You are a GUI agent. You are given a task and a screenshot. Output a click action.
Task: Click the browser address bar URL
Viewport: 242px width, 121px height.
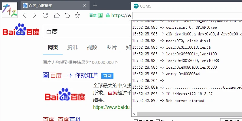coord(121,15)
